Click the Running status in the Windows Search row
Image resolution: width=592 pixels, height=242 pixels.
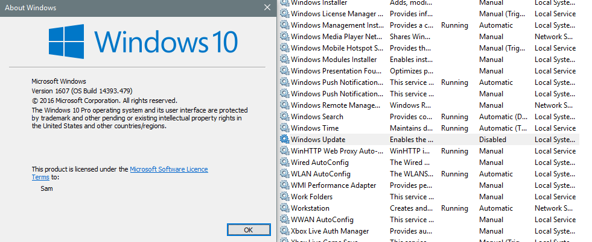pyautogui.click(x=454, y=117)
